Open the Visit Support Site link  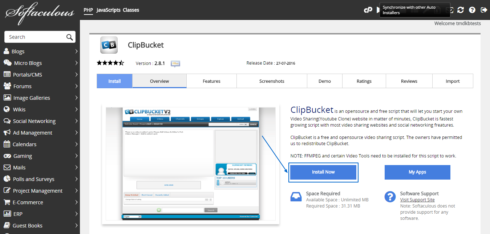coord(417,200)
